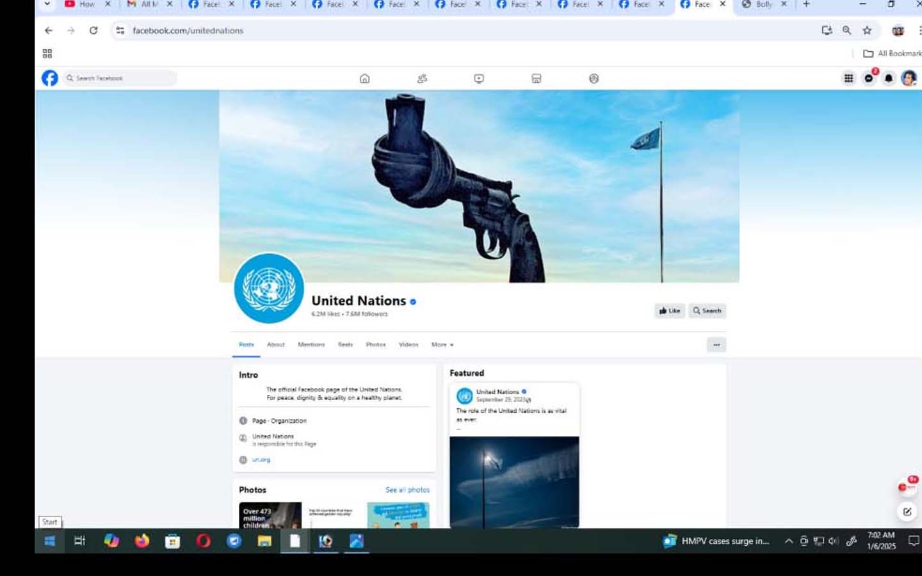The height and width of the screenshot is (576, 922).
Task: Expand the More dropdown on the page
Action: [x=442, y=344]
